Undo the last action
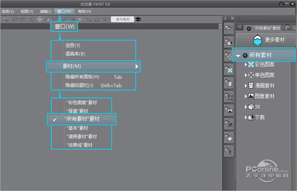Screen dimensions: 297x191 click(x=15, y=19)
